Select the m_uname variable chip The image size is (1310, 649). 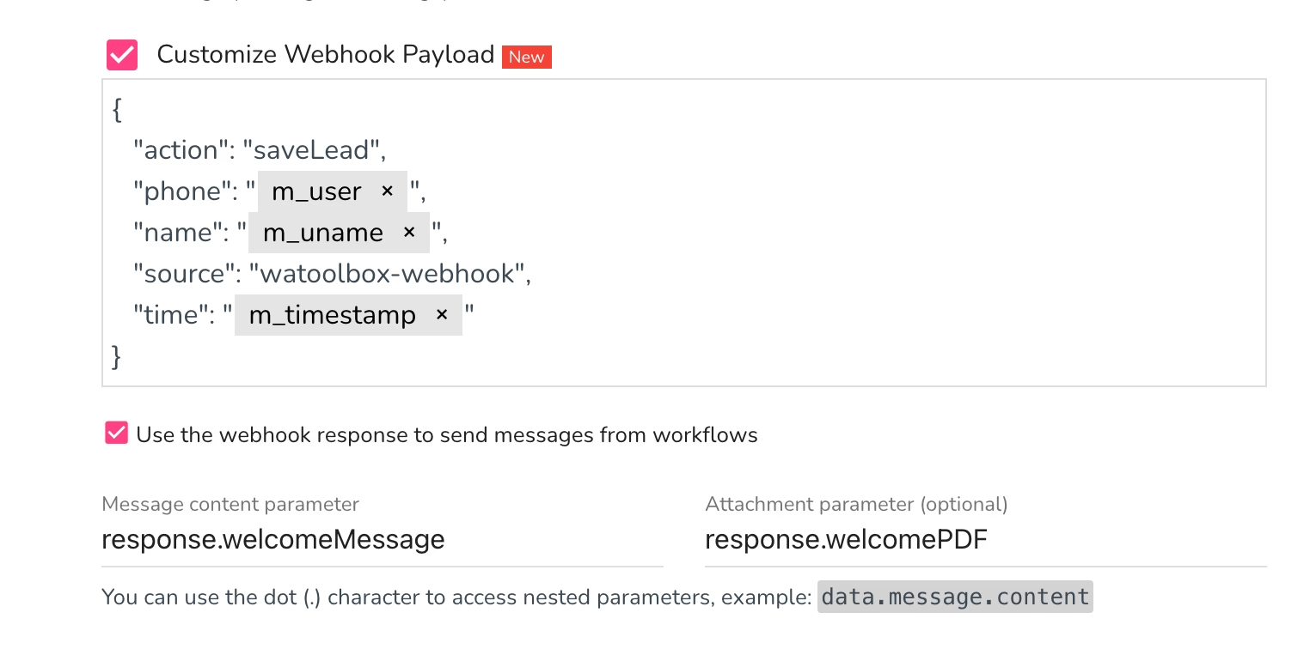click(323, 233)
